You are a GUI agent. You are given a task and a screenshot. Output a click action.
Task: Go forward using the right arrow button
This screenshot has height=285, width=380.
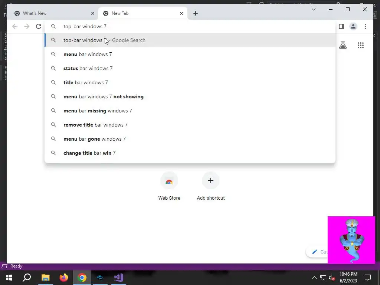[27, 26]
